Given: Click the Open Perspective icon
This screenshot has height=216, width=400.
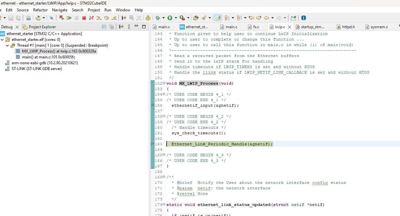Looking at the screenshot, I should [293, 18].
